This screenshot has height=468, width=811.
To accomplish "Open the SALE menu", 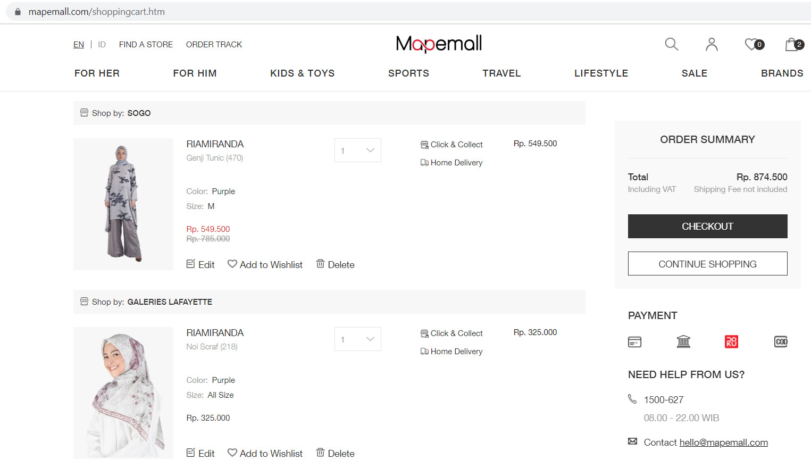I will coord(695,73).
